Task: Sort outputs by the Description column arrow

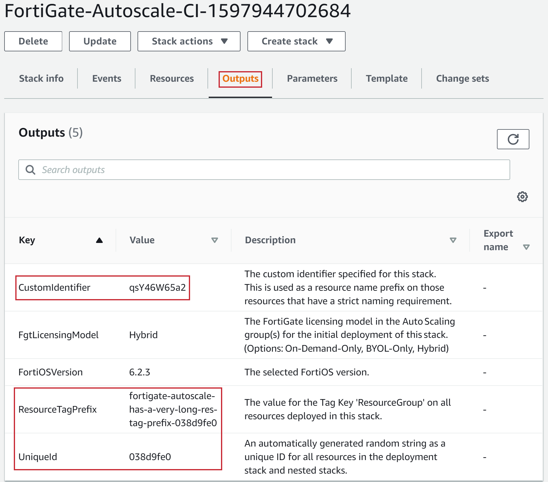Action: click(x=453, y=240)
